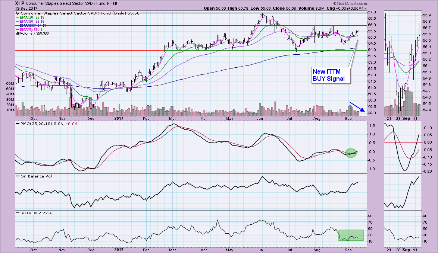Click the green up-triangle after the Chg value

click(366, 9)
